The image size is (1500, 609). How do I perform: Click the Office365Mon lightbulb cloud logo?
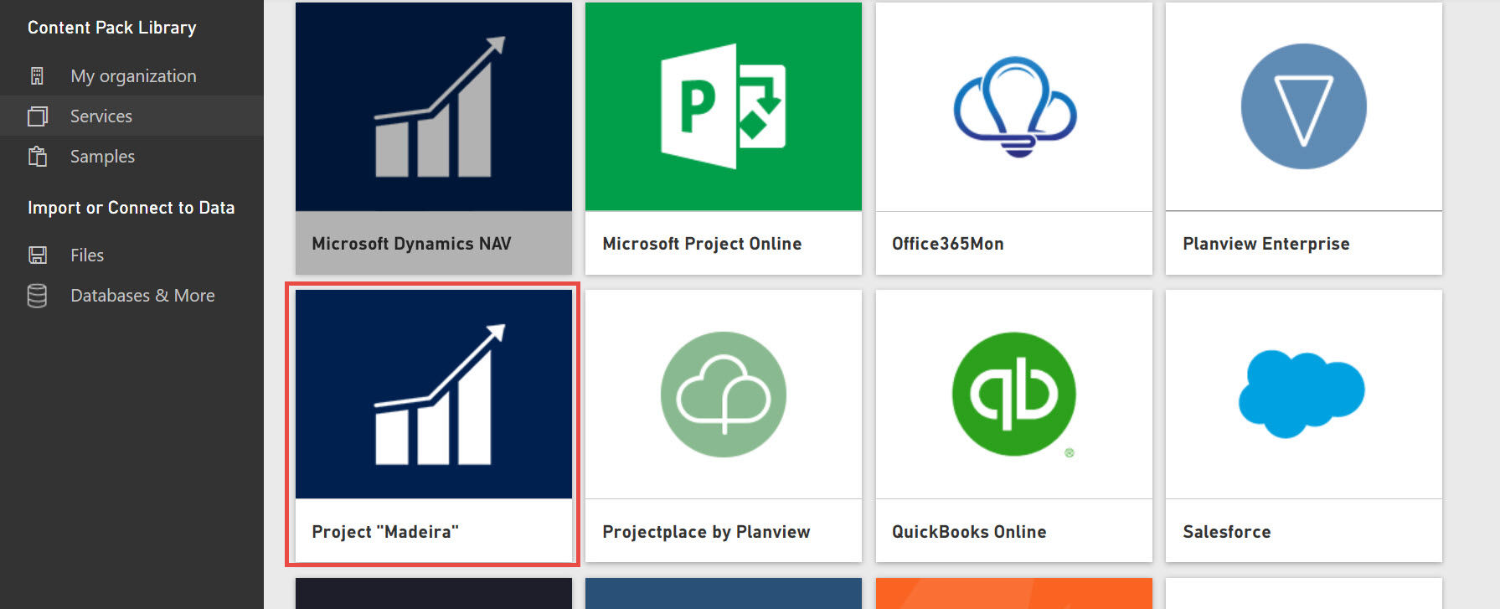click(x=1014, y=106)
